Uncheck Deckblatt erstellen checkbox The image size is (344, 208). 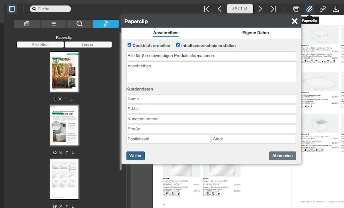tap(129, 45)
